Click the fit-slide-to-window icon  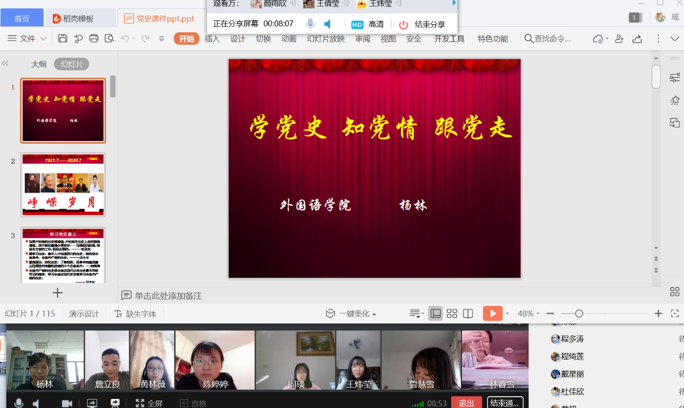pos(674,313)
